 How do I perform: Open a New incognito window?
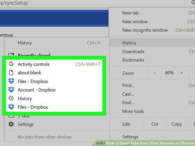152,30
